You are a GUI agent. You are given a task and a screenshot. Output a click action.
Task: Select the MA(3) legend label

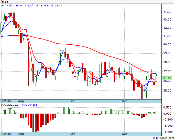click(x=10, y=6)
